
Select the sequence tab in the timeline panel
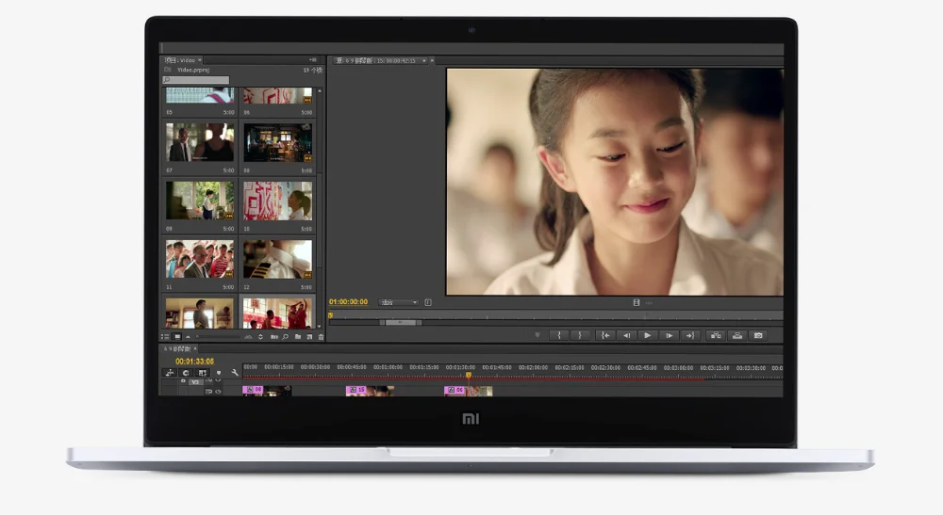(x=177, y=348)
